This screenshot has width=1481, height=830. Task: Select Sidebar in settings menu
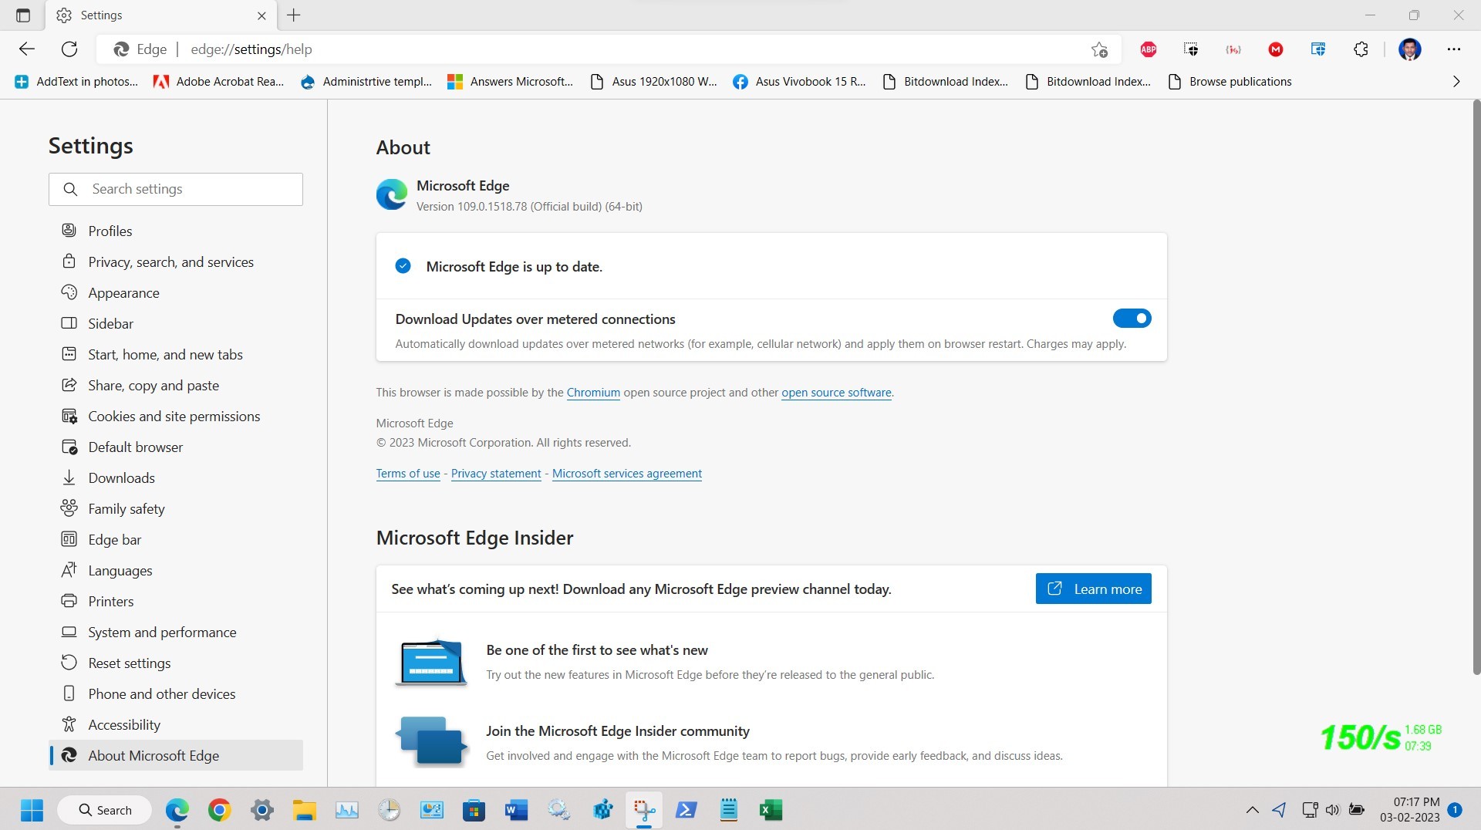tap(176, 323)
